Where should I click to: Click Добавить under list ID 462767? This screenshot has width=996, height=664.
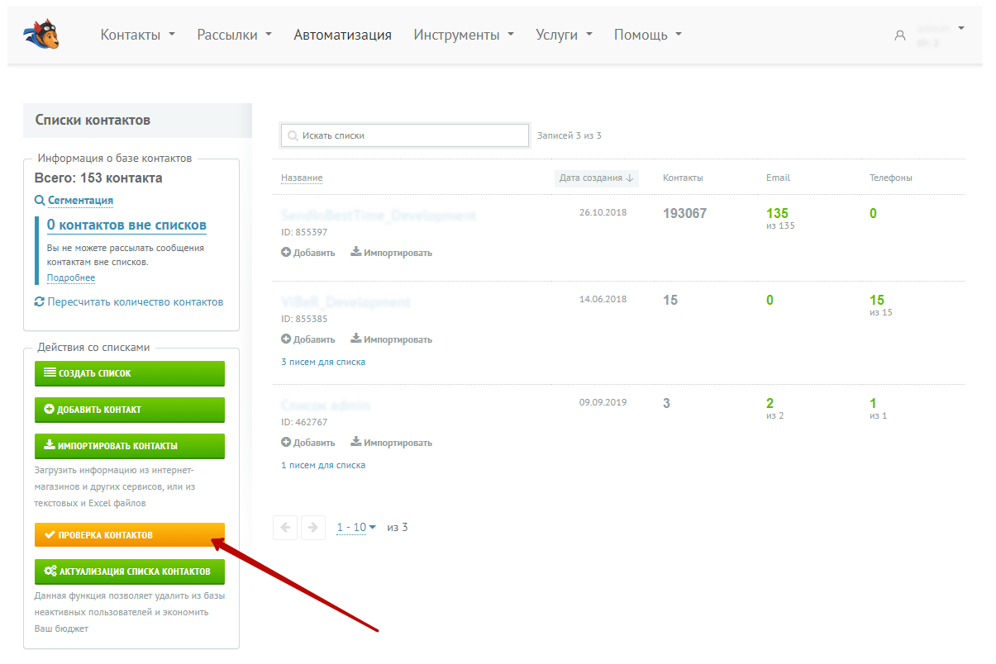click(314, 443)
